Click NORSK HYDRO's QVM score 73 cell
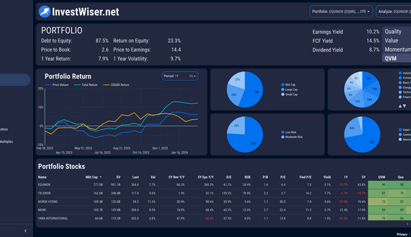 coord(378,202)
